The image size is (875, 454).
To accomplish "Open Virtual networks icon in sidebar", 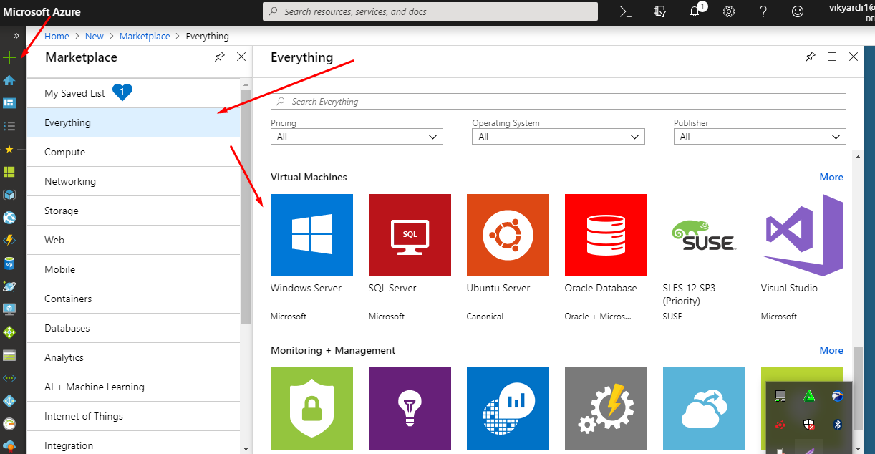I will coord(9,378).
